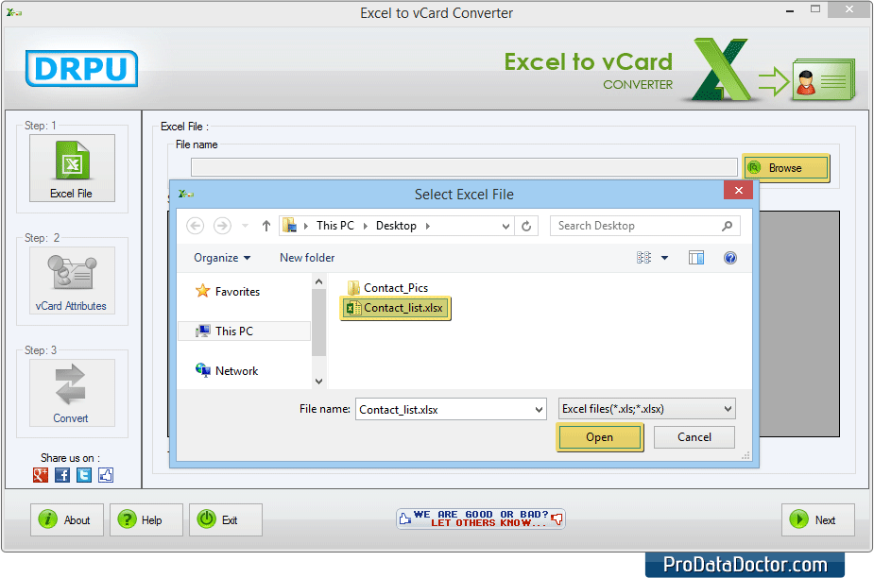Screen dimensions: 874x578
Task: Close the Select Excel File dialog
Action: (x=739, y=190)
